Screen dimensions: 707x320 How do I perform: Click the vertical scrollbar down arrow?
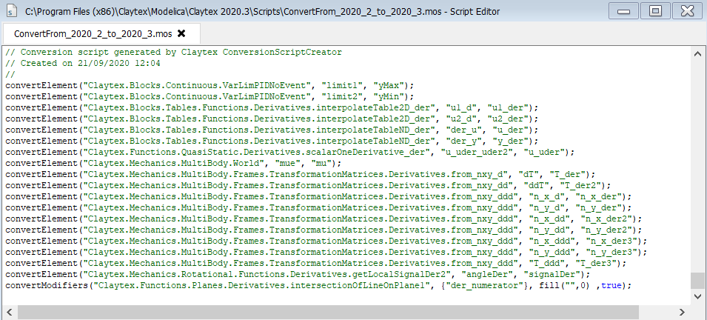click(x=697, y=296)
